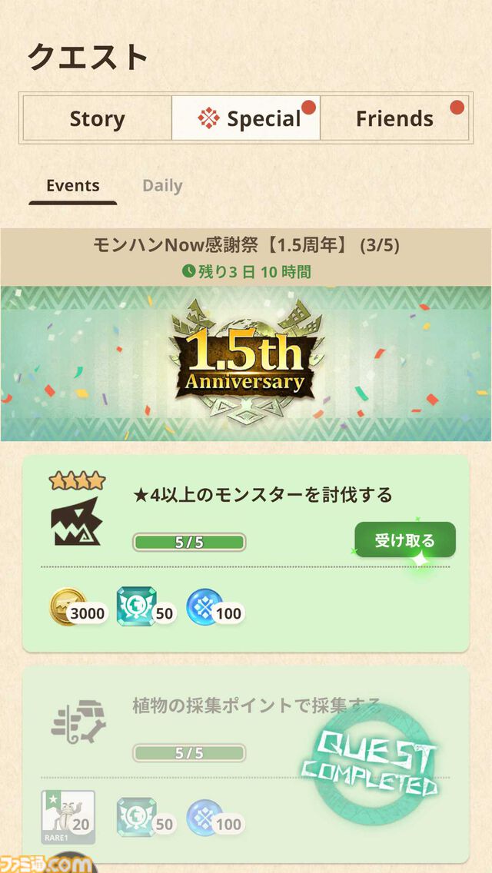The image size is (492, 873).
Task: Tap the green clock time-remaining icon
Action: (x=189, y=271)
